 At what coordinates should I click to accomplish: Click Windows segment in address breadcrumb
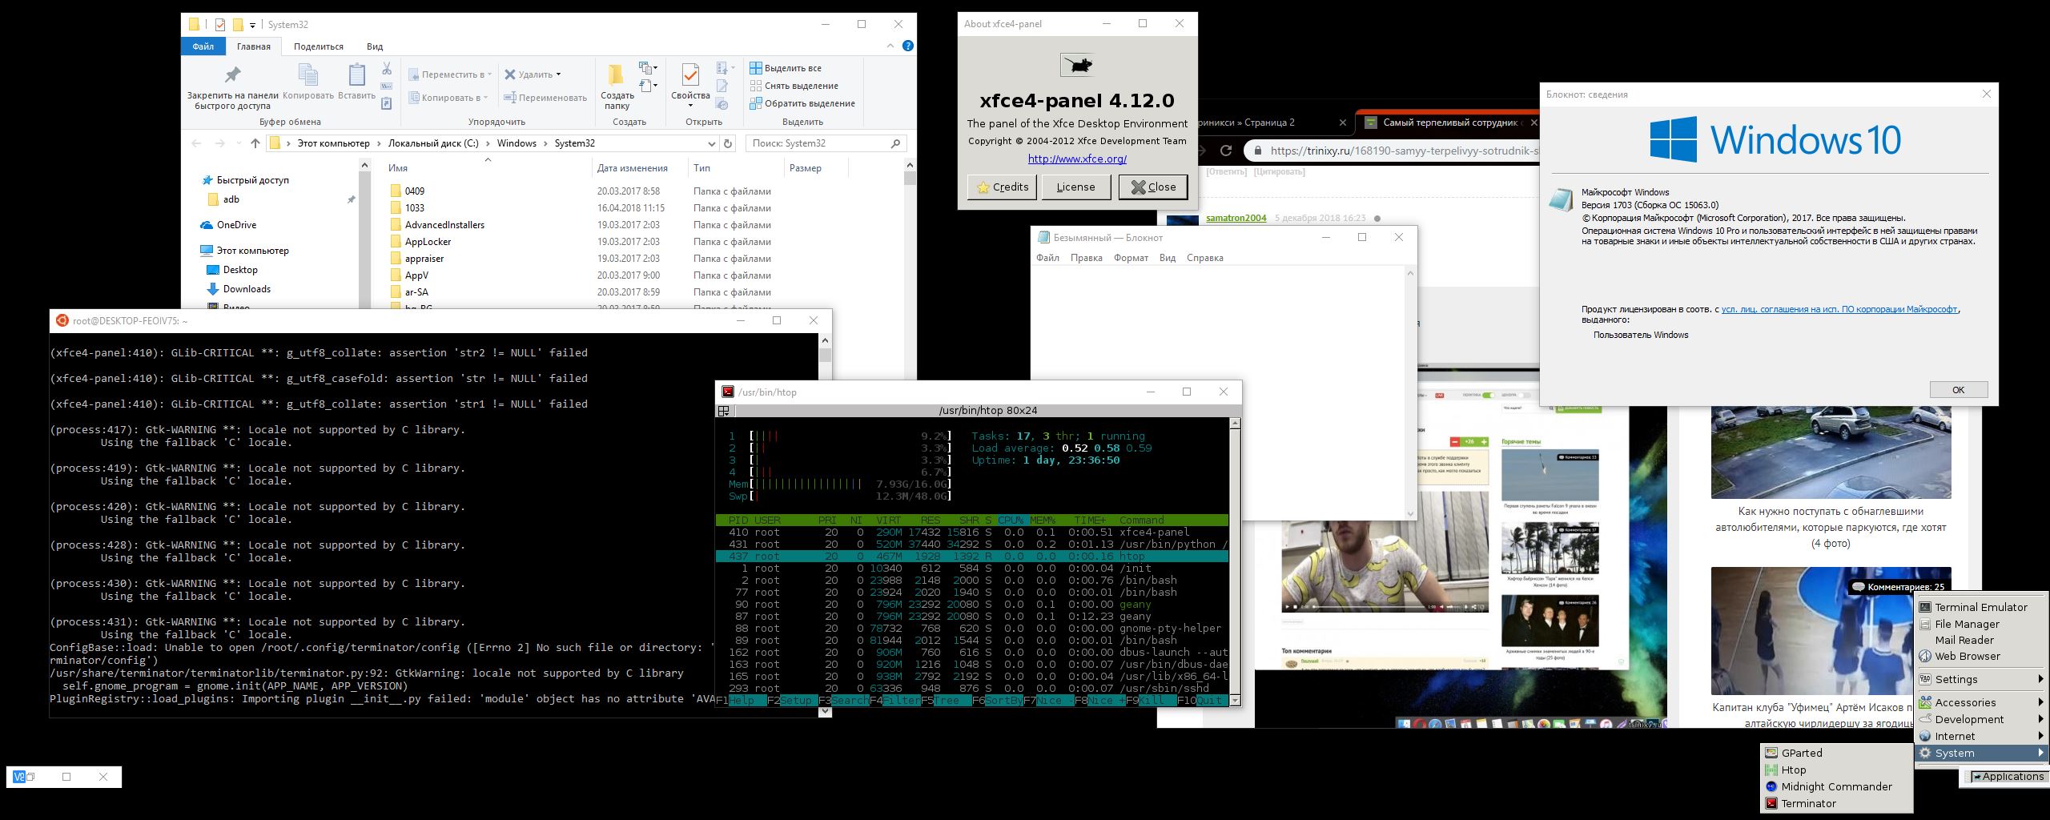click(x=517, y=143)
